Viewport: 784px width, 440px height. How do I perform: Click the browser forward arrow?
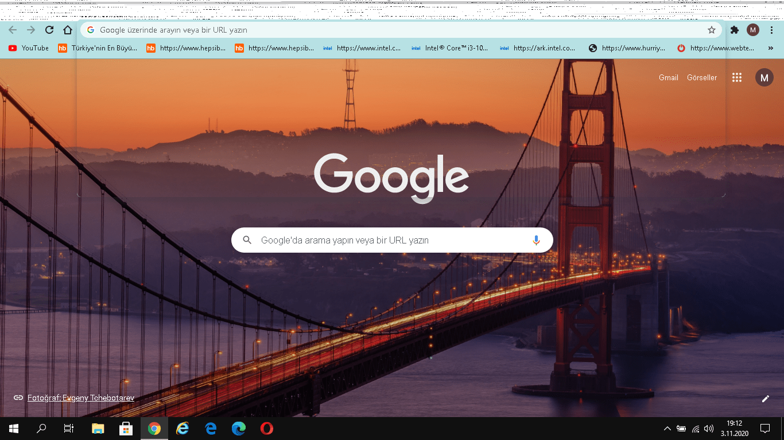coord(31,30)
